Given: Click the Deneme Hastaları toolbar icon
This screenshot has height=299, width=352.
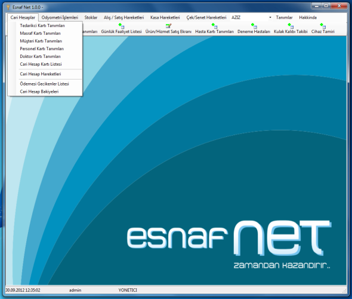Looking at the screenshot, I should point(254,26).
